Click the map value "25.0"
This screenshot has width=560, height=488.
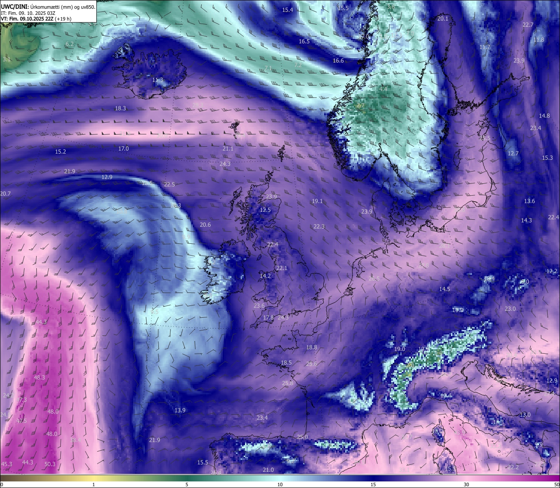point(302,437)
